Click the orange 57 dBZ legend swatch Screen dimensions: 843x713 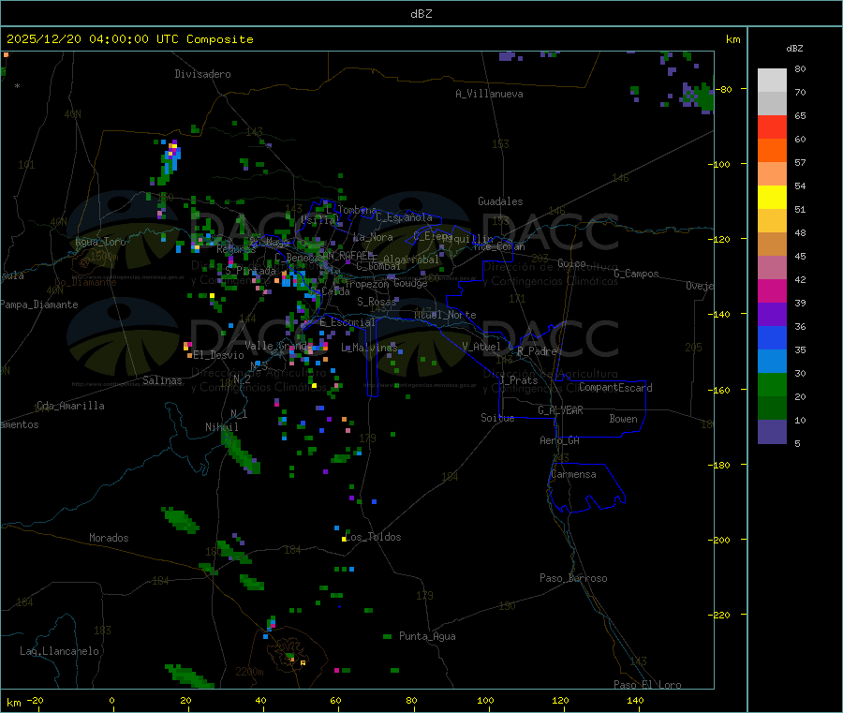[772, 151]
